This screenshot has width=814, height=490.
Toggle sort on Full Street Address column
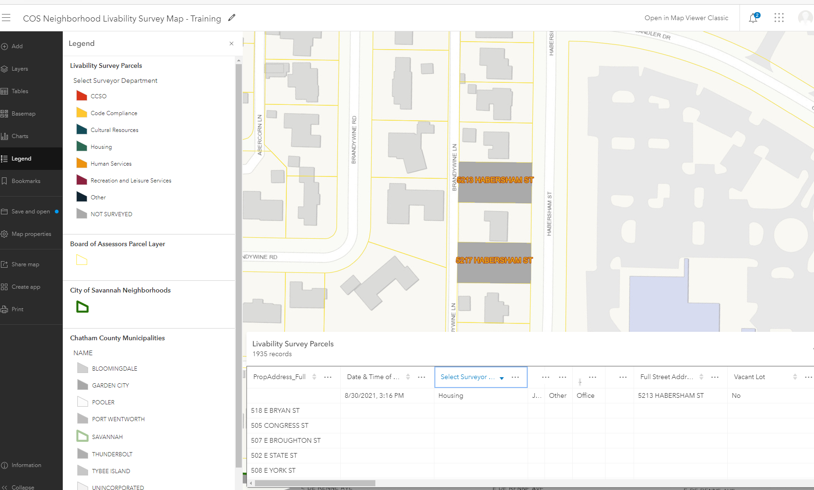point(702,377)
